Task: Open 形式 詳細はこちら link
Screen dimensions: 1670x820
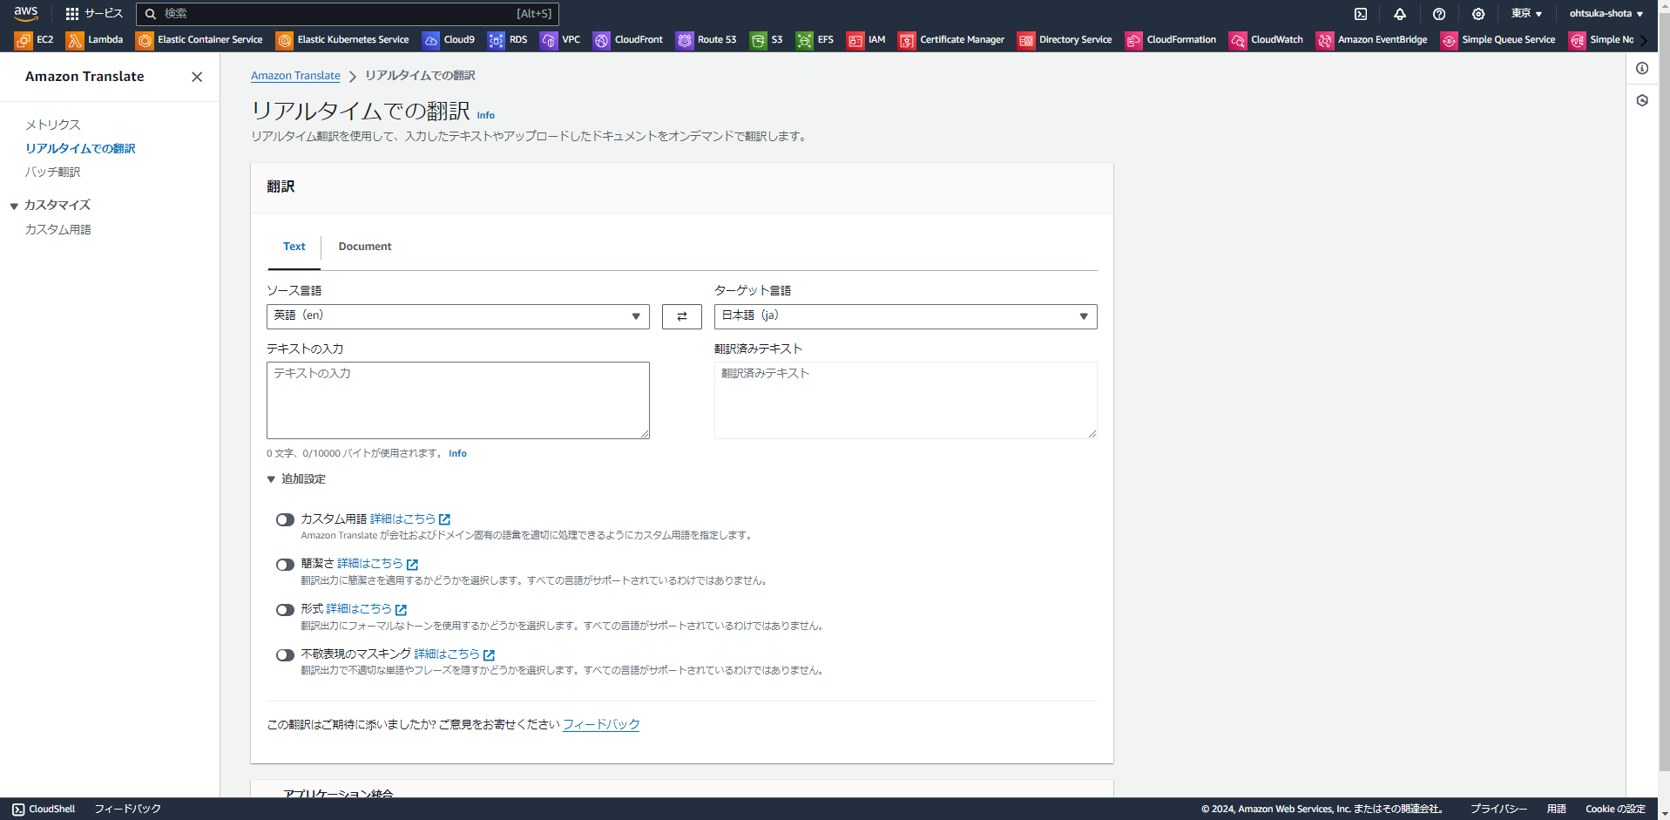Action: pyautogui.click(x=367, y=609)
